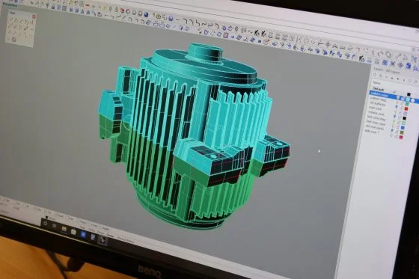The width and height of the screenshot is (419, 279).
Task: Toggle Record History in the status bar
Action: point(126,240)
